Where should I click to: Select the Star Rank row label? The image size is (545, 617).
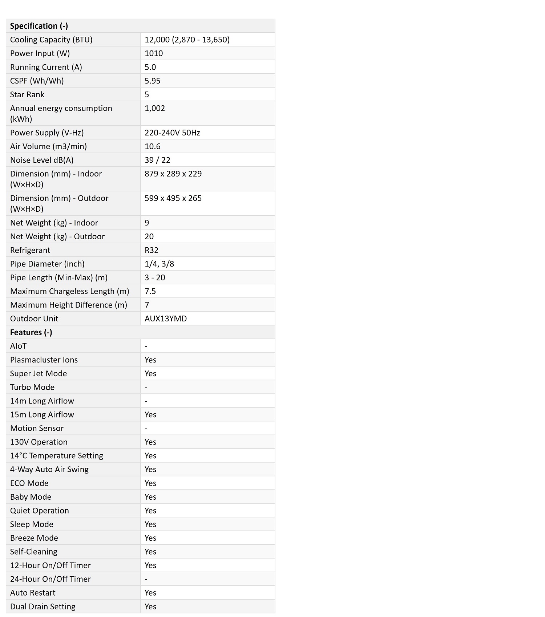click(27, 94)
